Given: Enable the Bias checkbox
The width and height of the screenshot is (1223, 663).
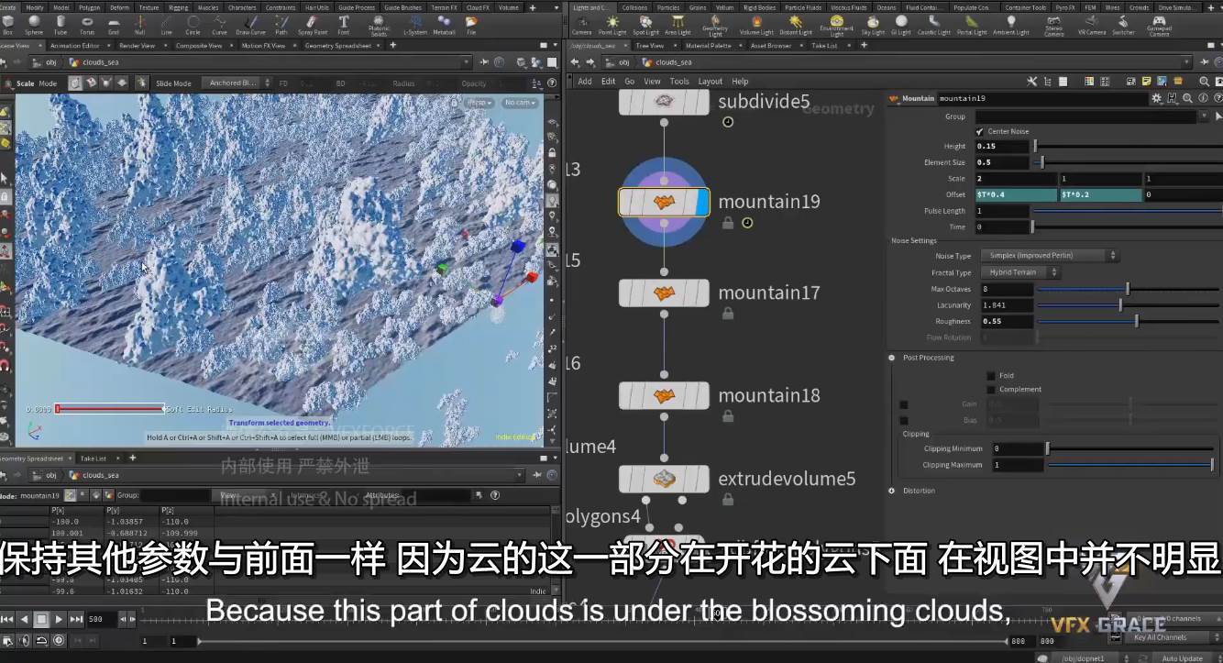Looking at the screenshot, I should point(904,420).
